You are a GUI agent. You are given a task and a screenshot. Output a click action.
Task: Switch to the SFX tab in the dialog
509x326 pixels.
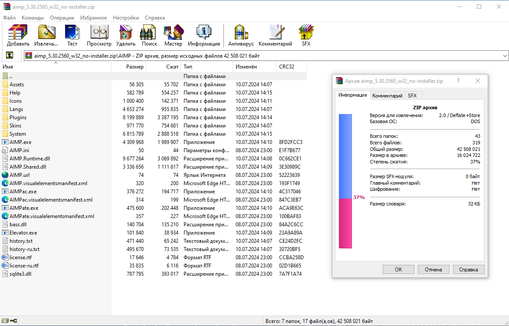[x=412, y=96]
